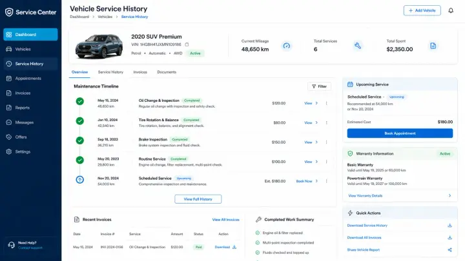Click the Upcoming Service calendar icon
This screenshot has width=465, height=261.
coord(350,84)
